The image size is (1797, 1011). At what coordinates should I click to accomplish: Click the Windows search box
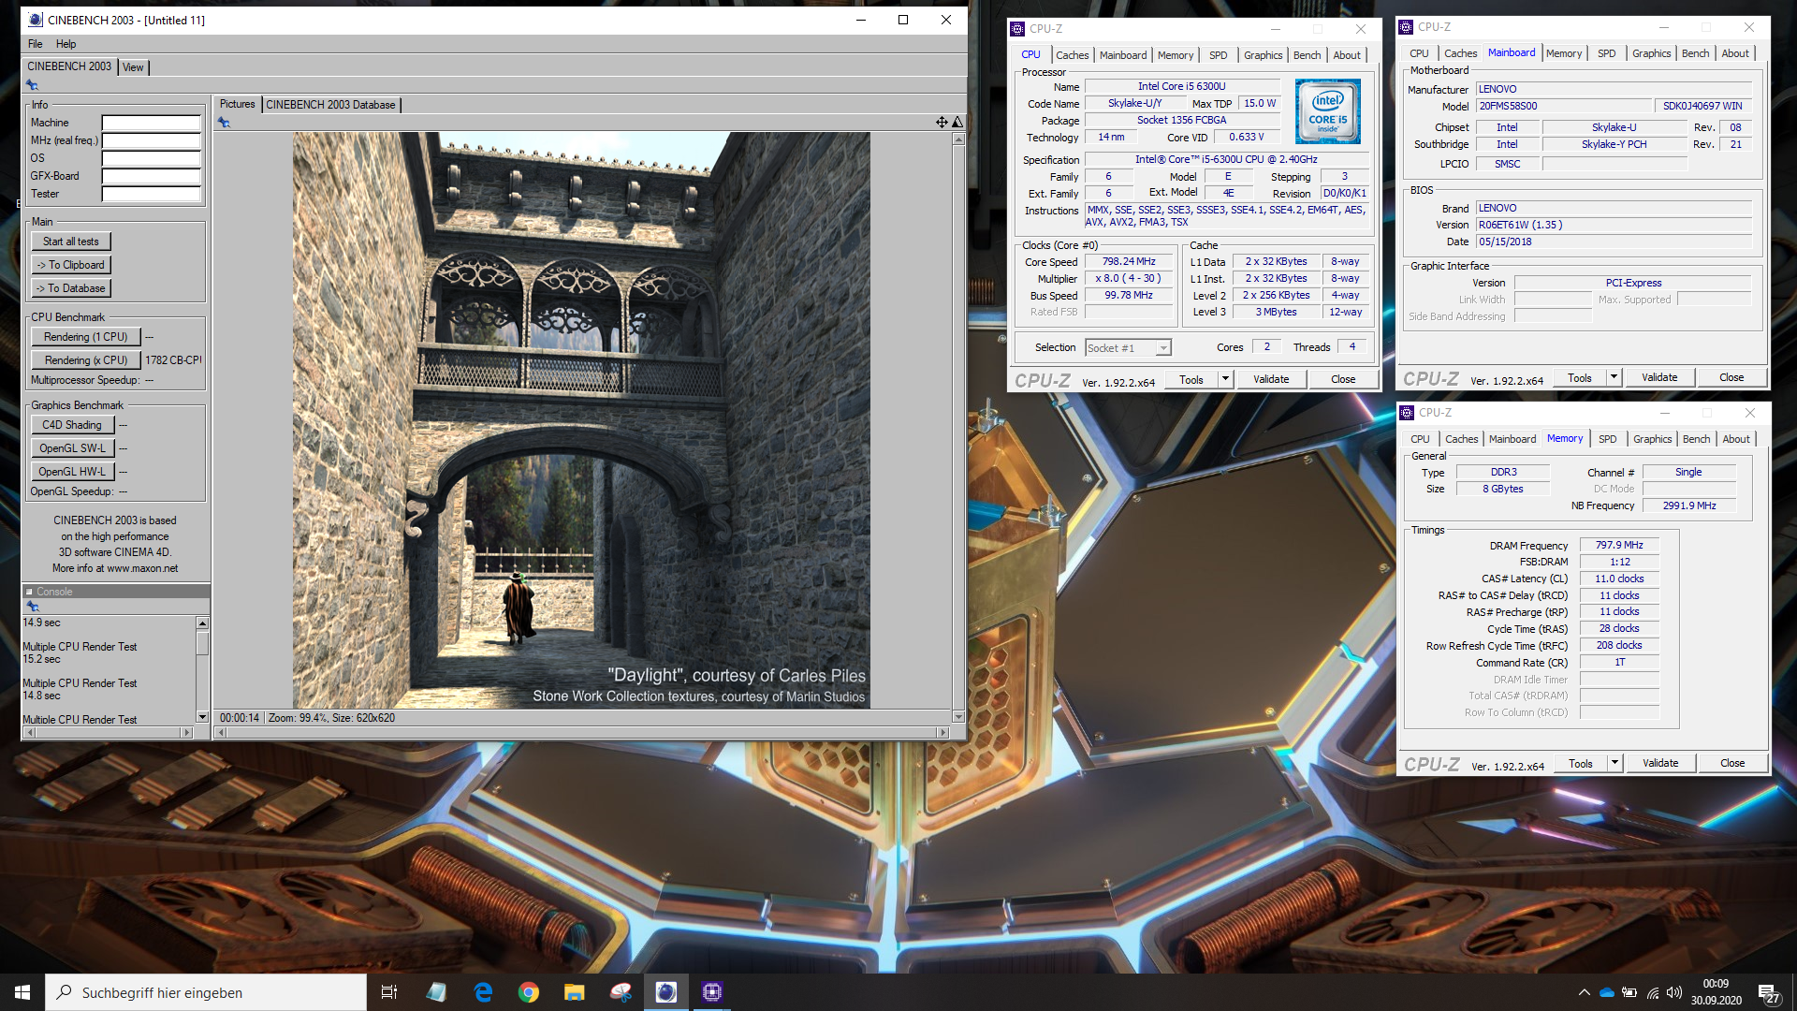coord(206,992)
